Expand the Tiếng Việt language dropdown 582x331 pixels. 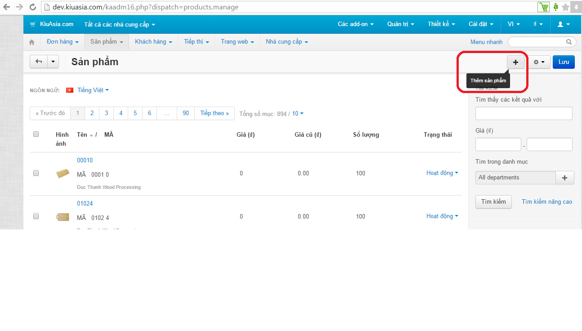click(x=93, y=90)
